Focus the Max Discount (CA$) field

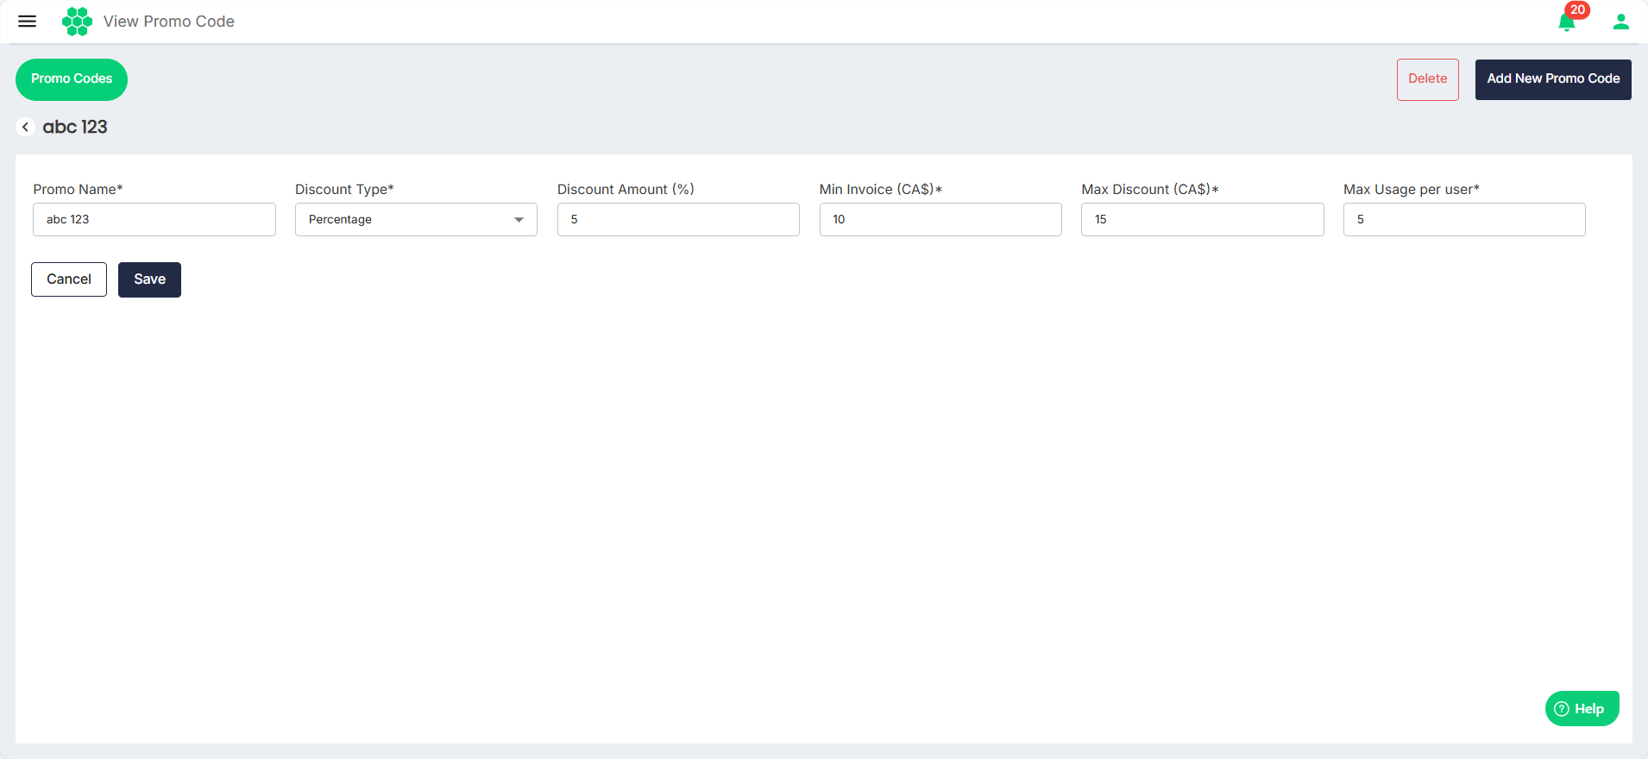[1203, 219]
